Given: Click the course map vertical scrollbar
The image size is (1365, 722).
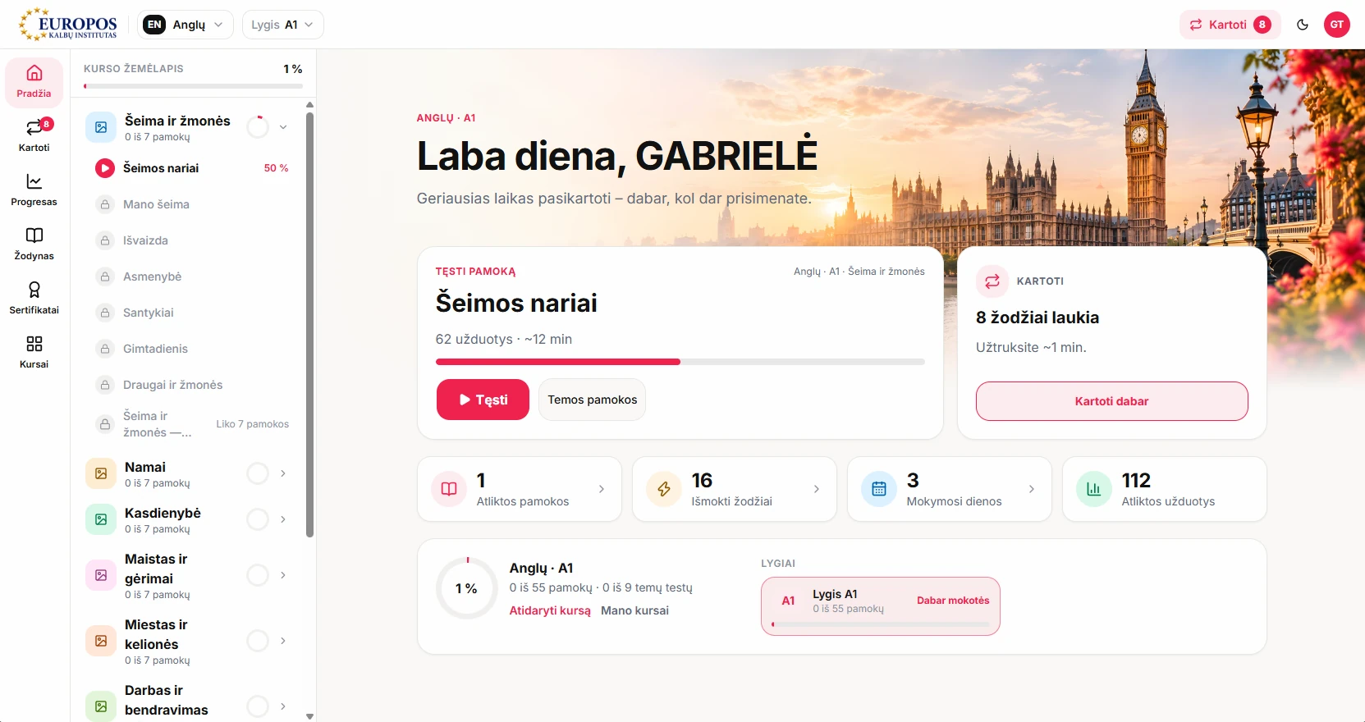Looking at the screenshot, I should [309, 324].
